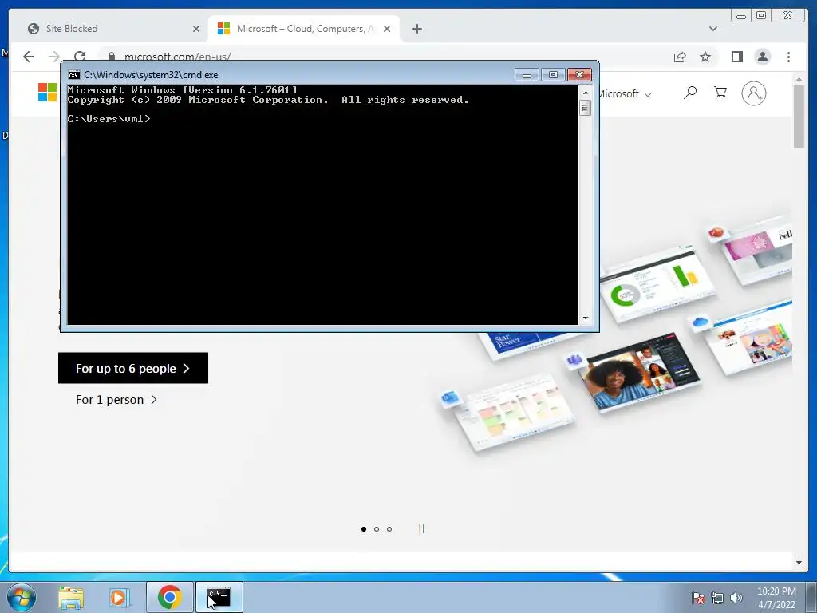Pause the carousel slideshow

pos(421,529)
